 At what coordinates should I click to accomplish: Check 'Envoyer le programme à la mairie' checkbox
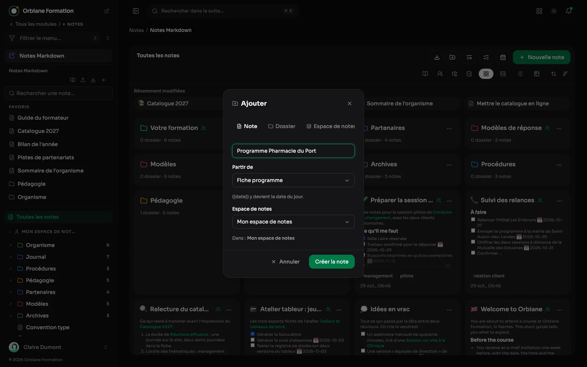point(473,231)
